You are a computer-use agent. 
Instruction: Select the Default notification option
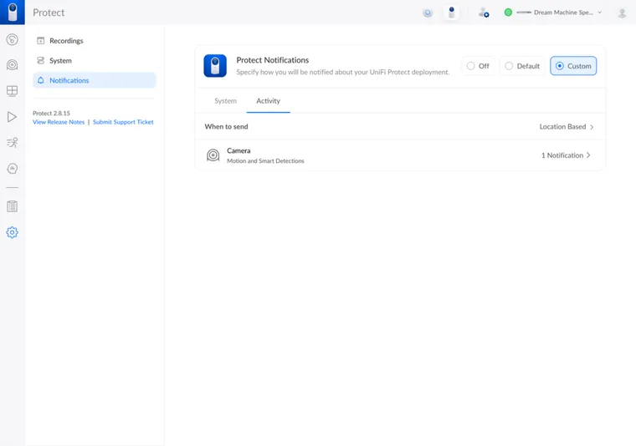click(522, 66)
